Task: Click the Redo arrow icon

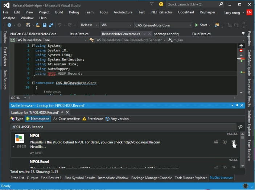Action: [70, 25]
